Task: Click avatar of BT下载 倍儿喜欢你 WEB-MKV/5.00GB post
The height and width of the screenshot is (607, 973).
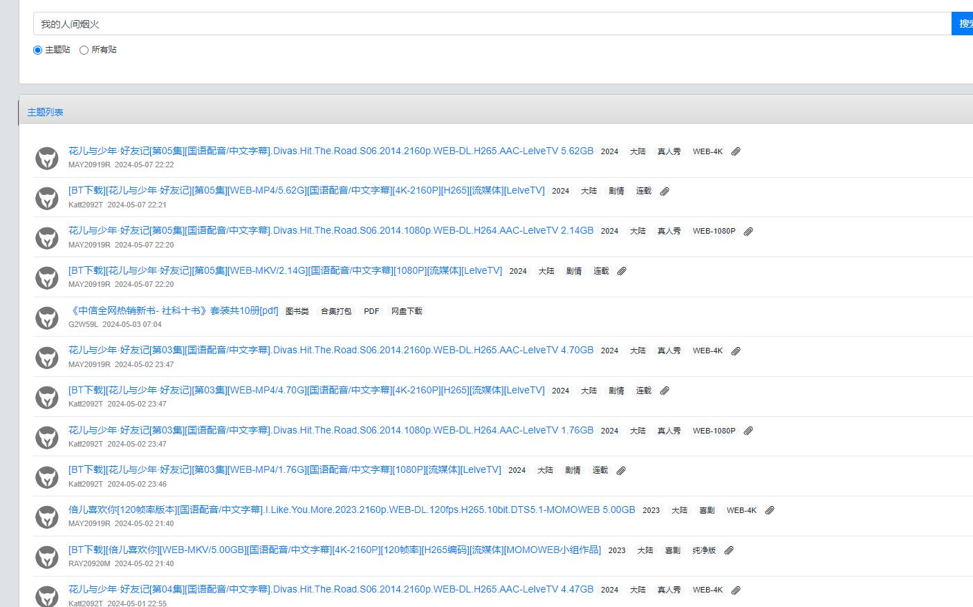Action: coord(47,557)
